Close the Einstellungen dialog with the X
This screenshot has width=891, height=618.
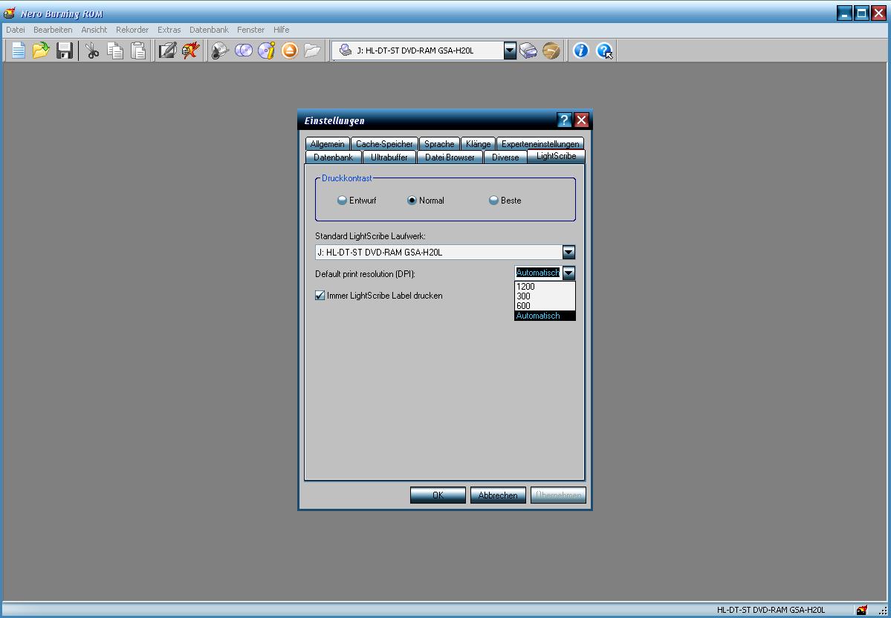(x=581, y=120)
